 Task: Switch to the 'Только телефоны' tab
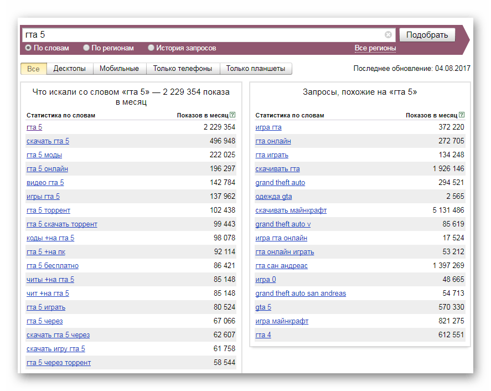click(183, 69)
